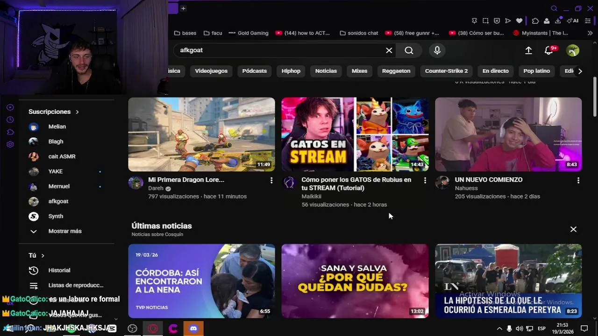This screenshot has width=598, height=336.
Task: Open Discord from the taskbar
Action: (x=193, y=329)
